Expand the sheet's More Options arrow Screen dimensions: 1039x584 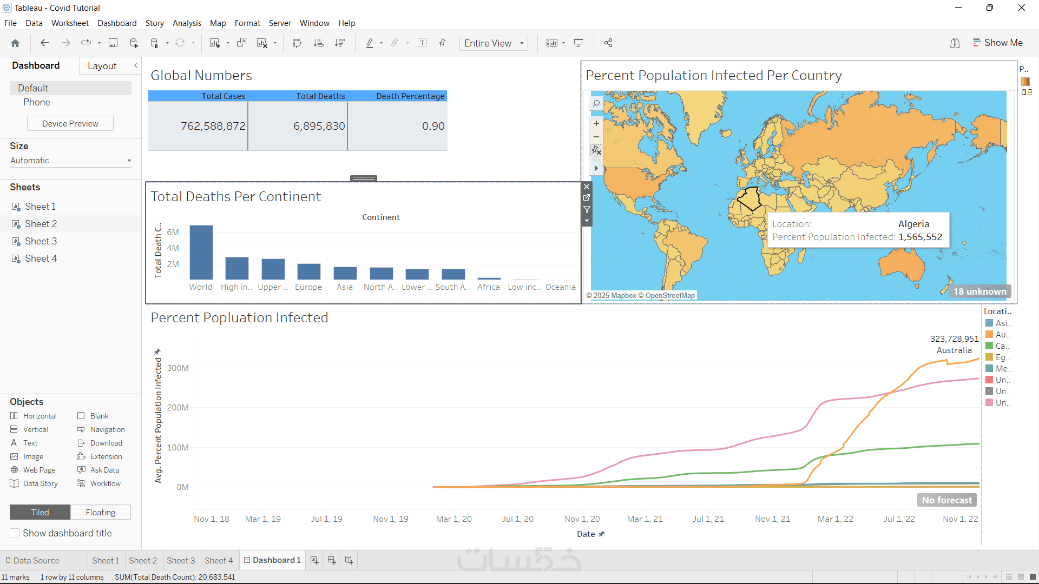pos(587,221)
